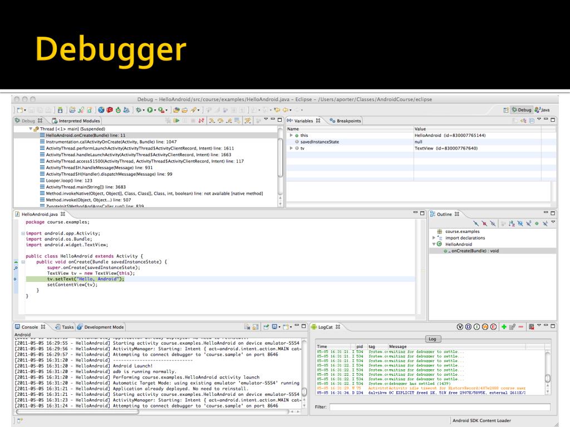570x427 pixels.
Task: Click the Drop to Frame icon
Action: [237, 121]
